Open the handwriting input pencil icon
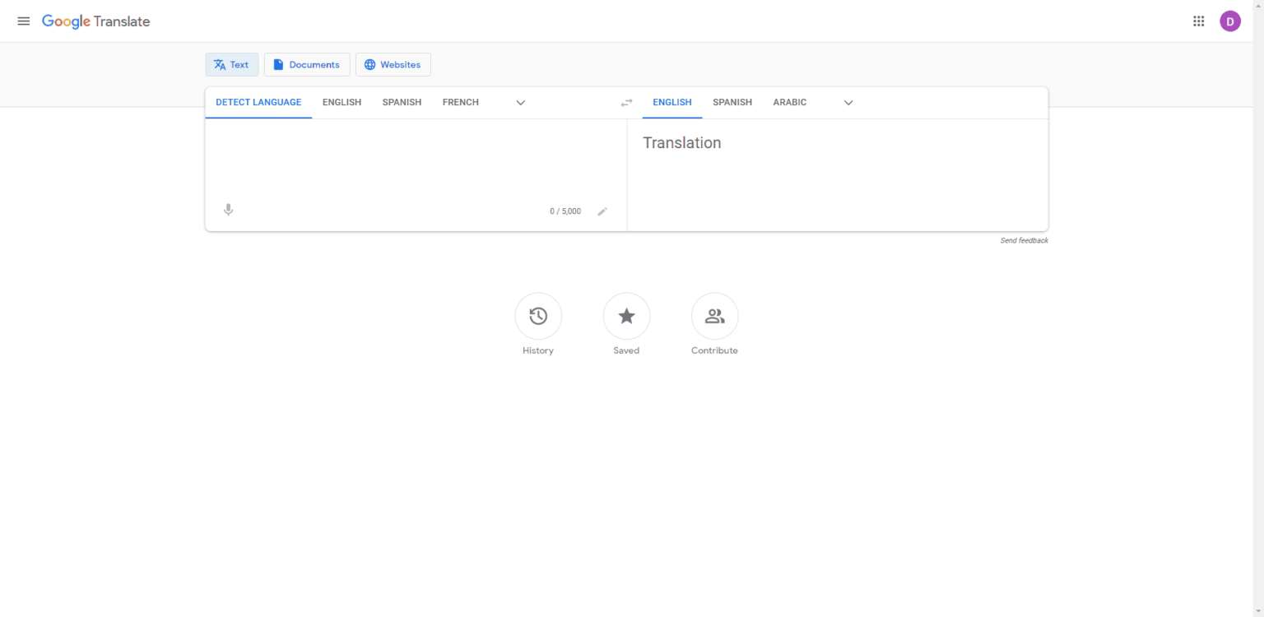 pyautogui.click(x=602, y=211)
